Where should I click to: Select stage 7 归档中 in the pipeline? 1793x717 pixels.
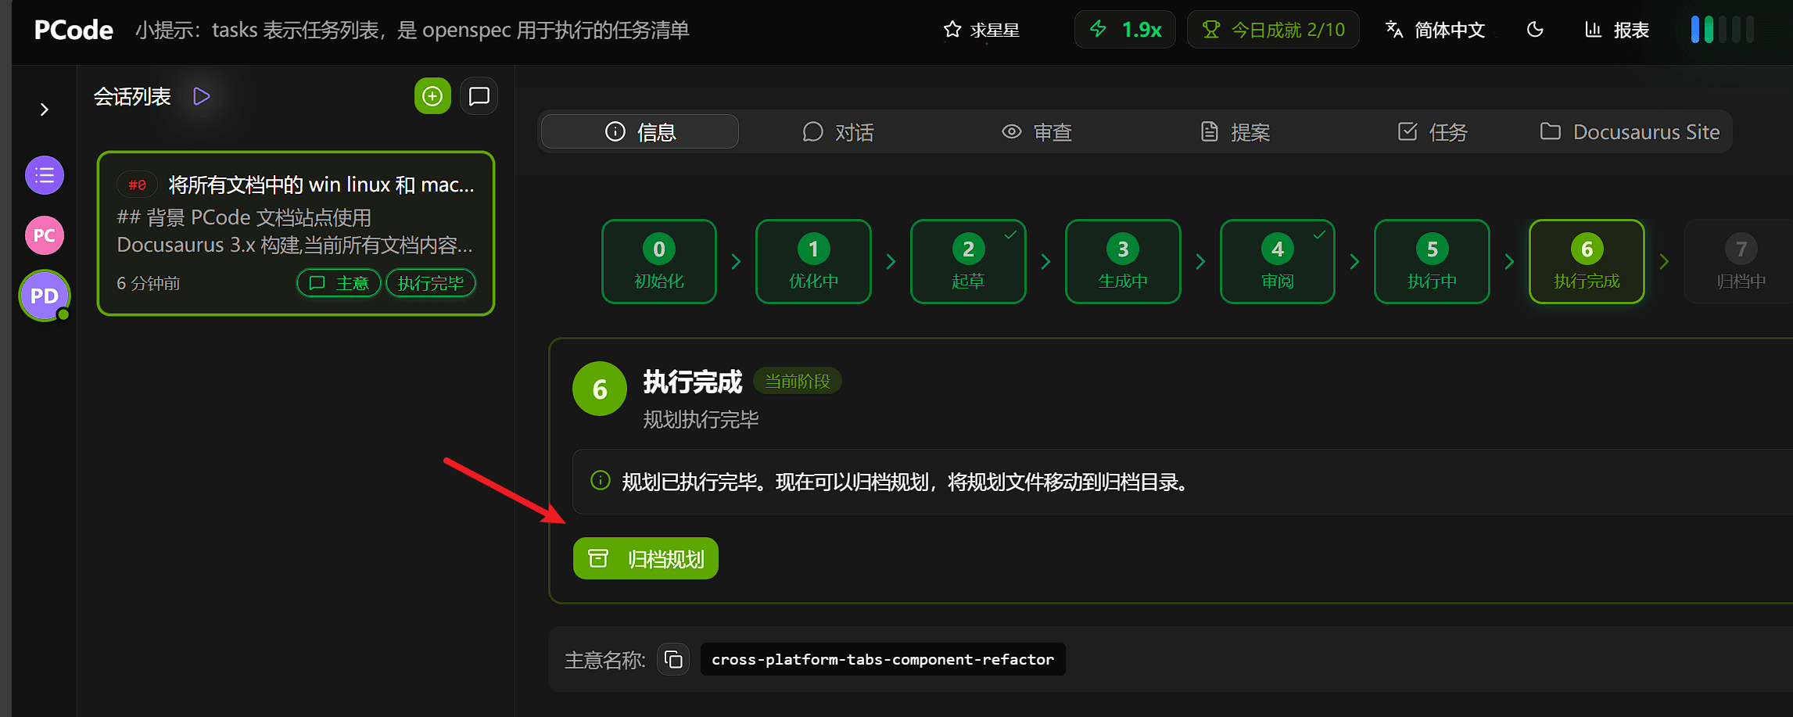pos(1741,262)
